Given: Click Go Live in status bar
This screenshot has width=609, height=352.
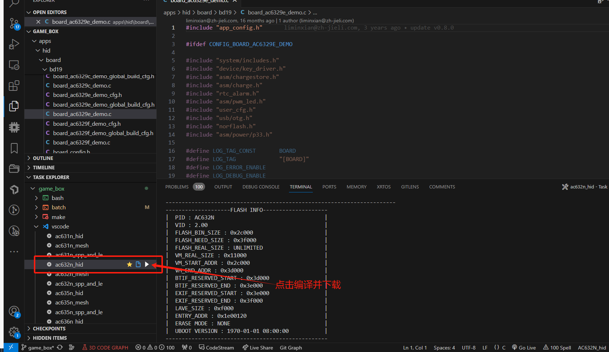Looking at the screenshot, I should (524, 348).
